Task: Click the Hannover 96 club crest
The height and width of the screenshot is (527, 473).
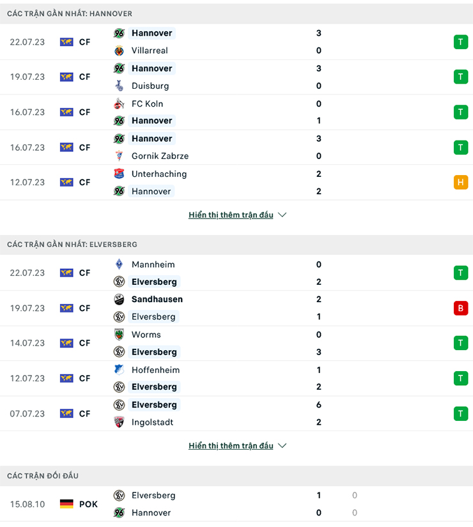Action: pyautogui.click(x=119, y=33)
